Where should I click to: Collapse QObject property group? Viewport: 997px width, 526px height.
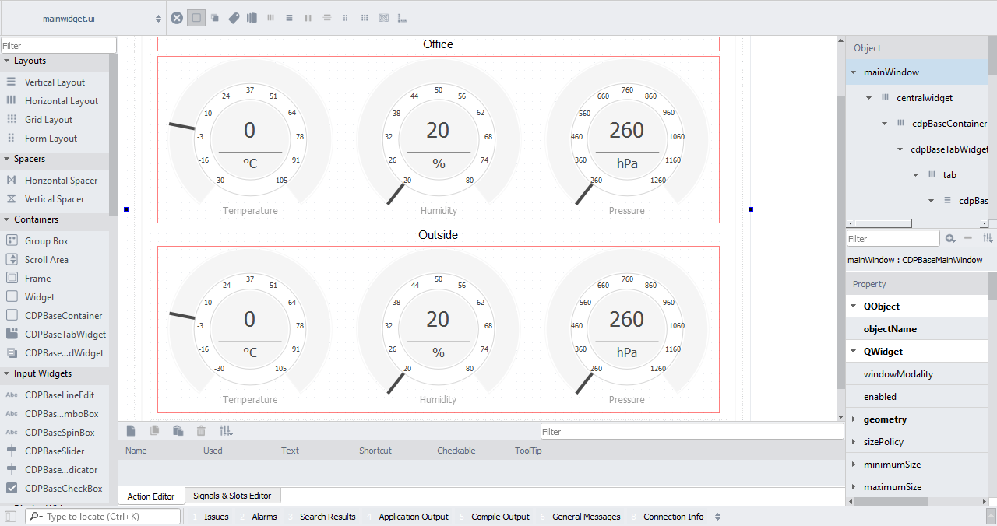854,307
